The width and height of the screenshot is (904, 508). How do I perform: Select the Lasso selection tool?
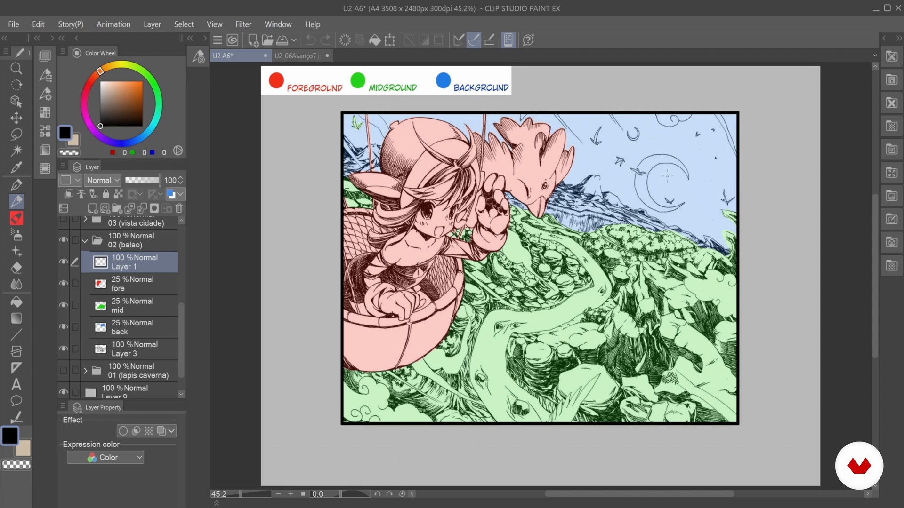(x=16, y=134)
